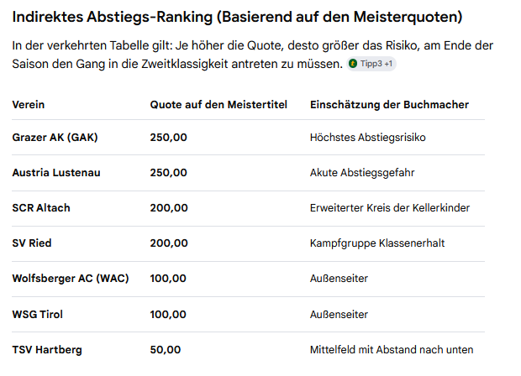
Task: Select the Wolfsberger AC (WAC) entry
Action: click(71, 278)
